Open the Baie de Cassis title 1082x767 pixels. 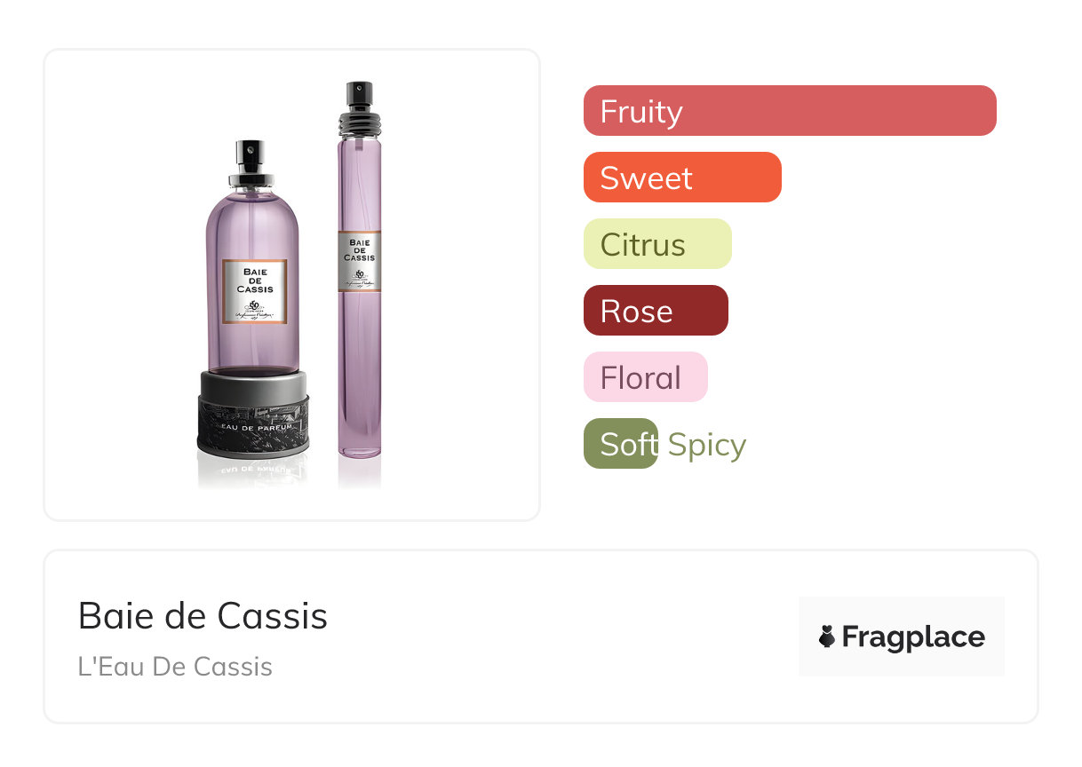[203, 615]
